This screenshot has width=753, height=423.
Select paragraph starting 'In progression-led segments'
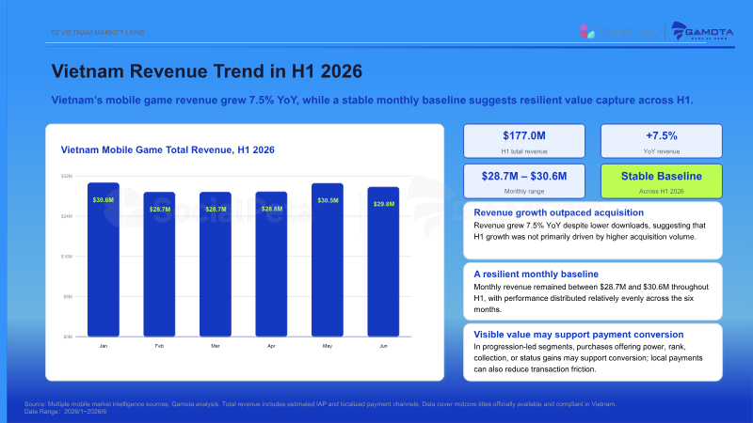(588, 358)
